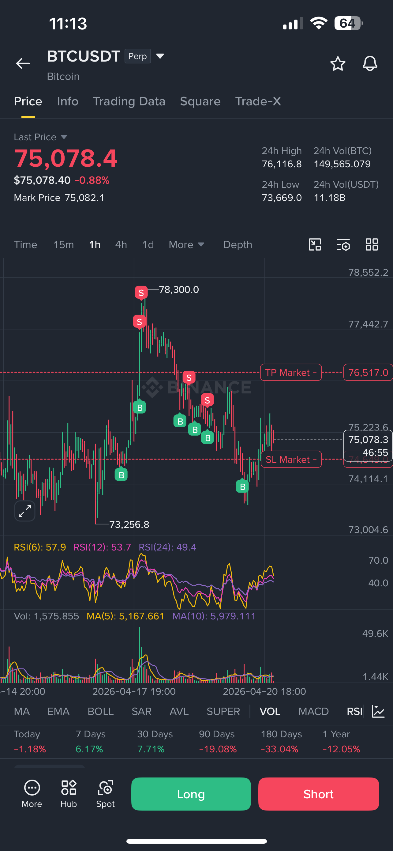Open the Trade-X tab
Image resolution: width=393 pixels, height=851 pixels.
coord(258,101)
